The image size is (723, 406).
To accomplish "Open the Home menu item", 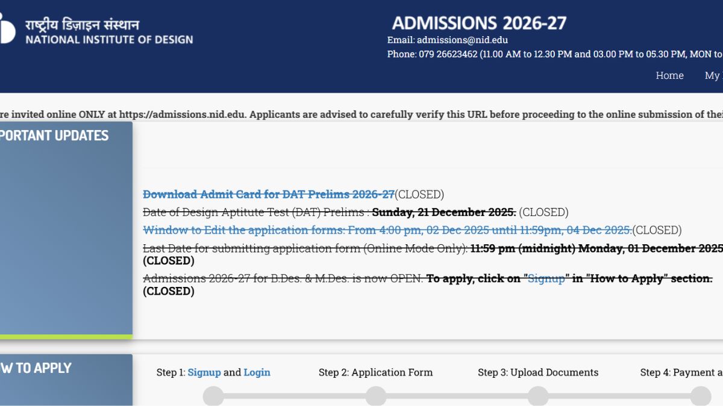I will (x=669, y=75).
